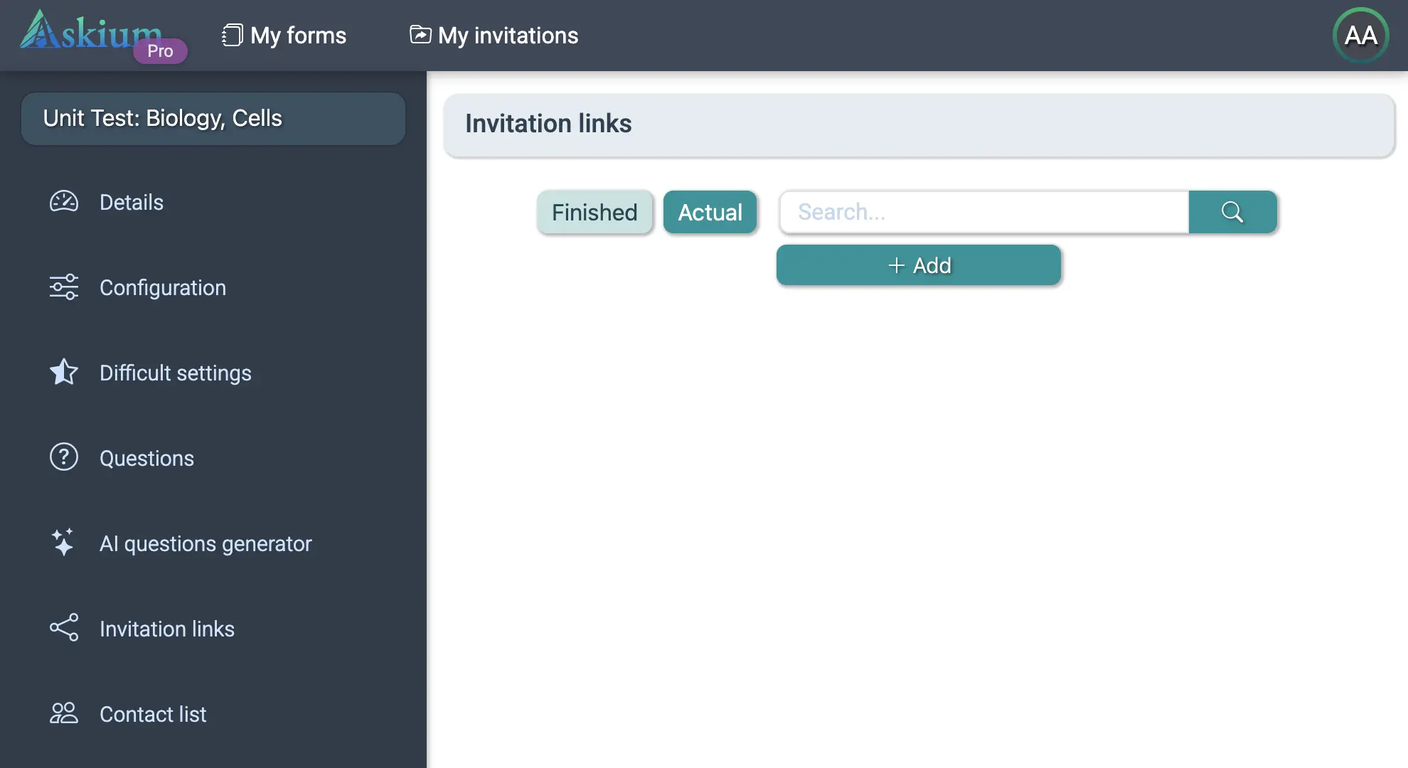
Task: Go to the My invitations page
Action: (508, 36)
